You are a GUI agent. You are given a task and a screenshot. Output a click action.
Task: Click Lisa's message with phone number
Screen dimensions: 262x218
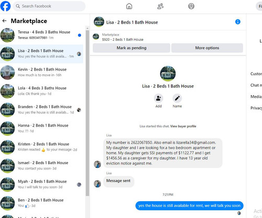tap(162, 153)
